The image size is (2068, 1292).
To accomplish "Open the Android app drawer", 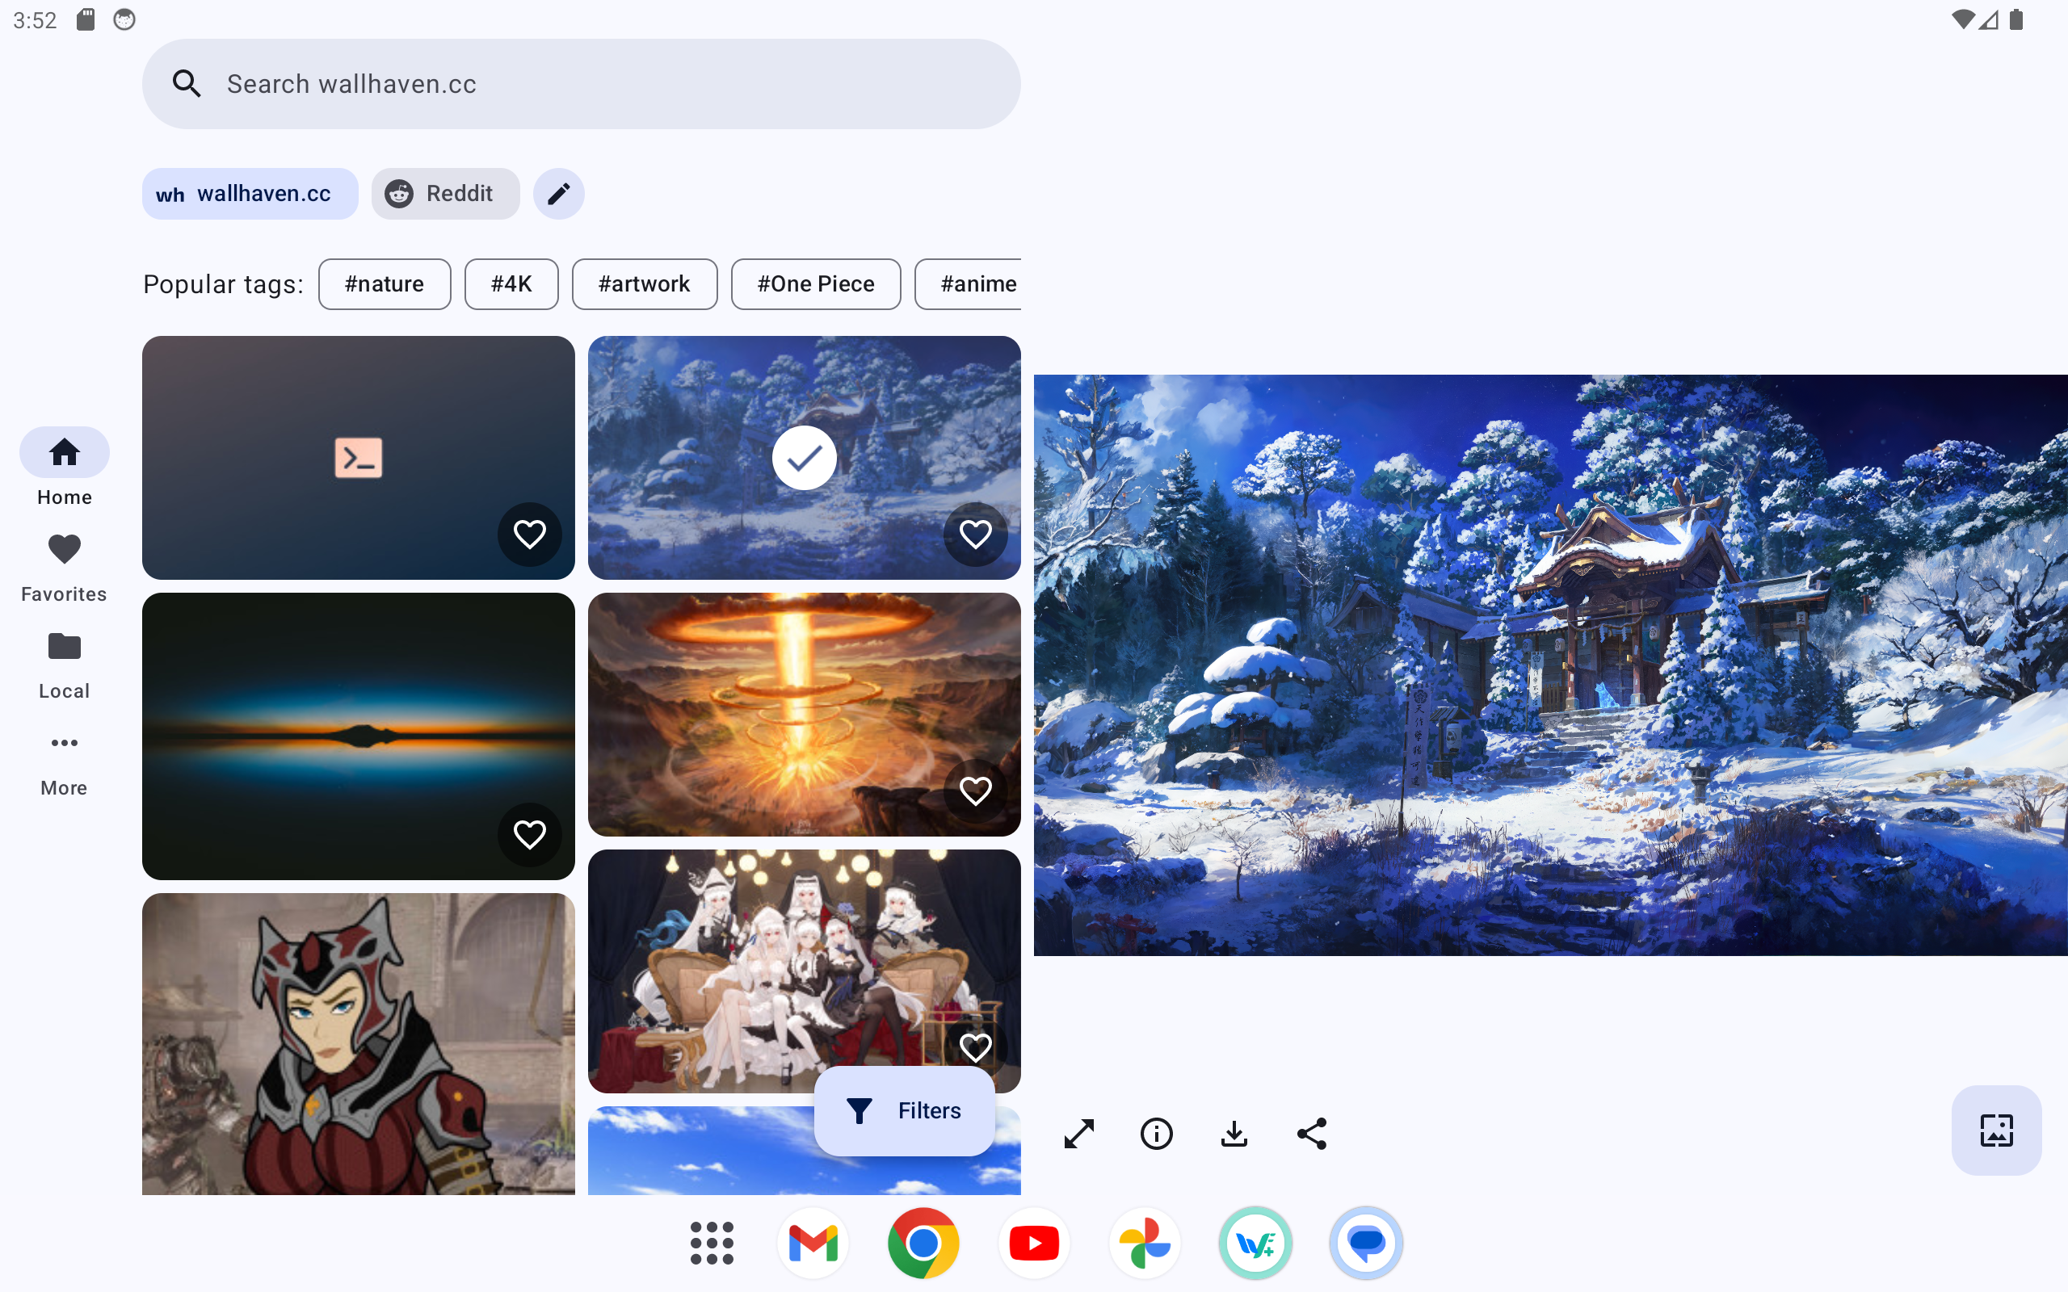I will coord(711,1243).
